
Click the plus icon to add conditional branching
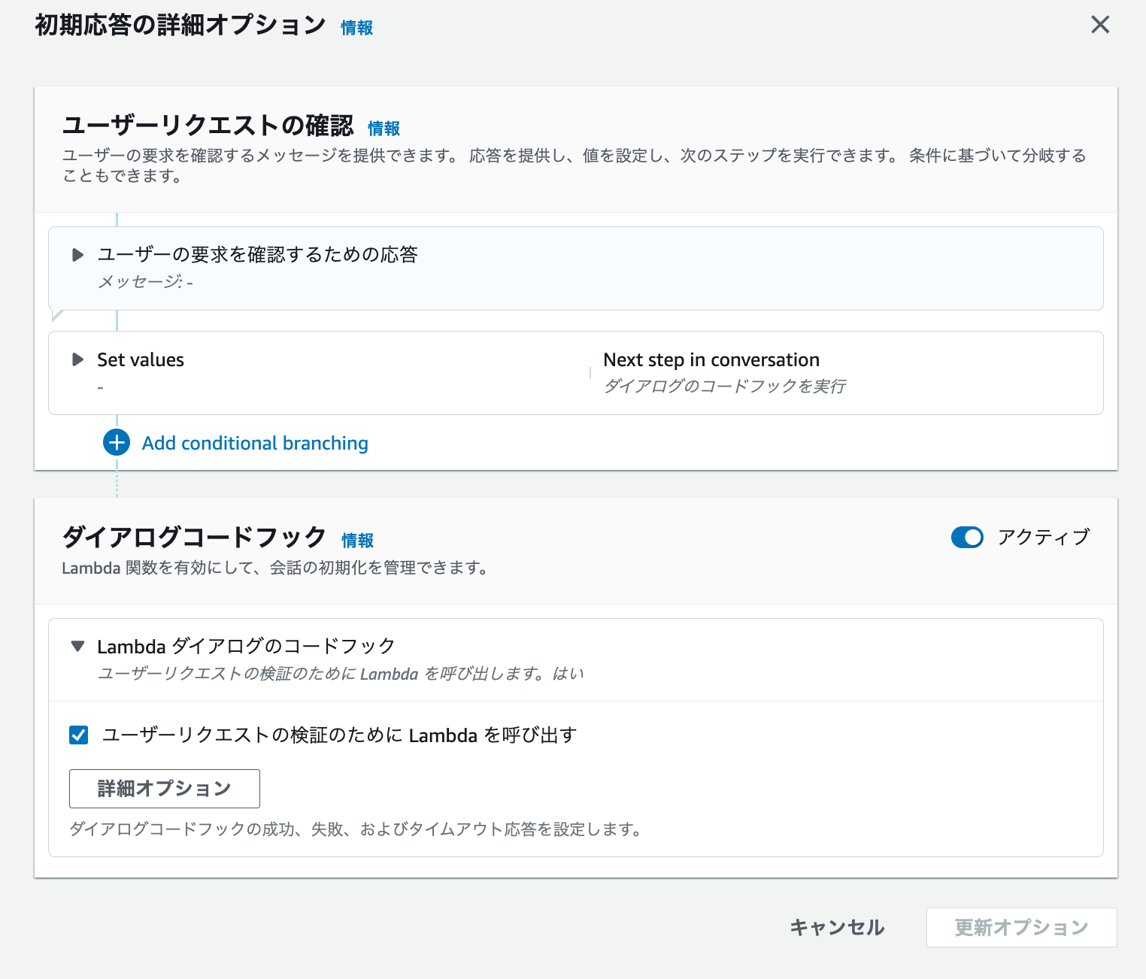click(x=115, y=442)
